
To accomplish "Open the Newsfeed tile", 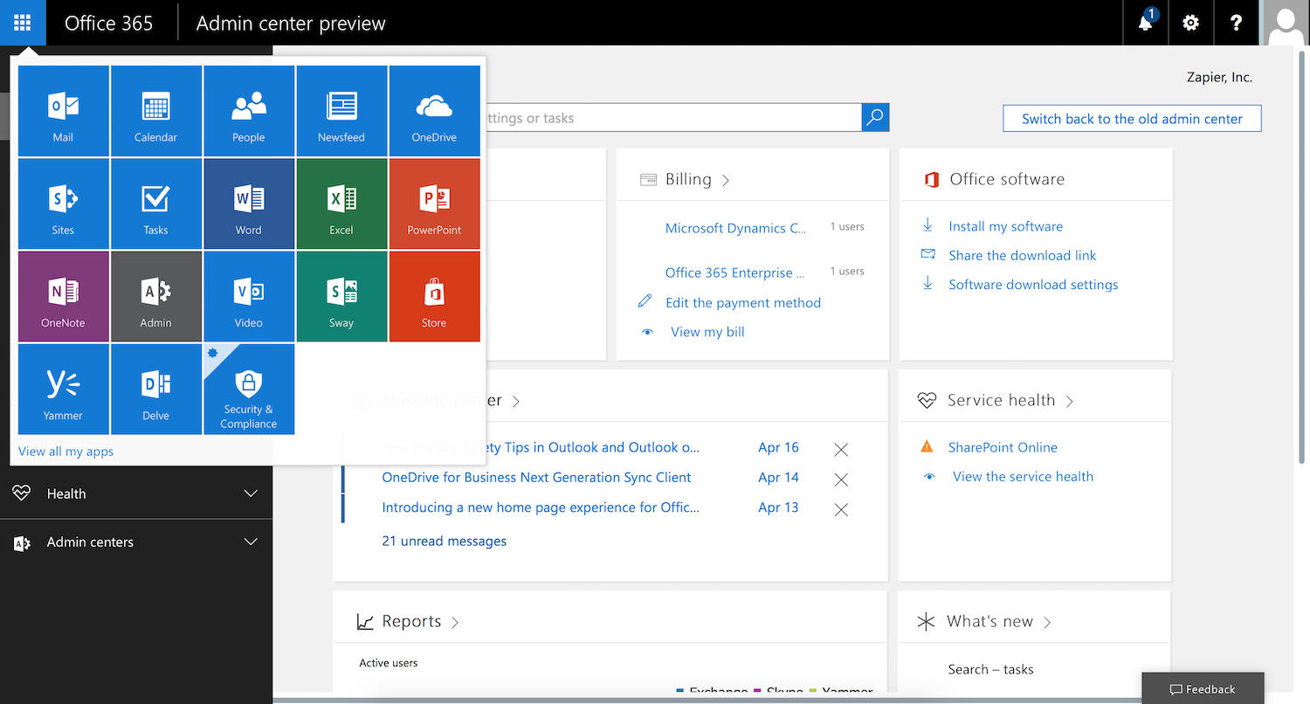I will click(x=341, y=111).
